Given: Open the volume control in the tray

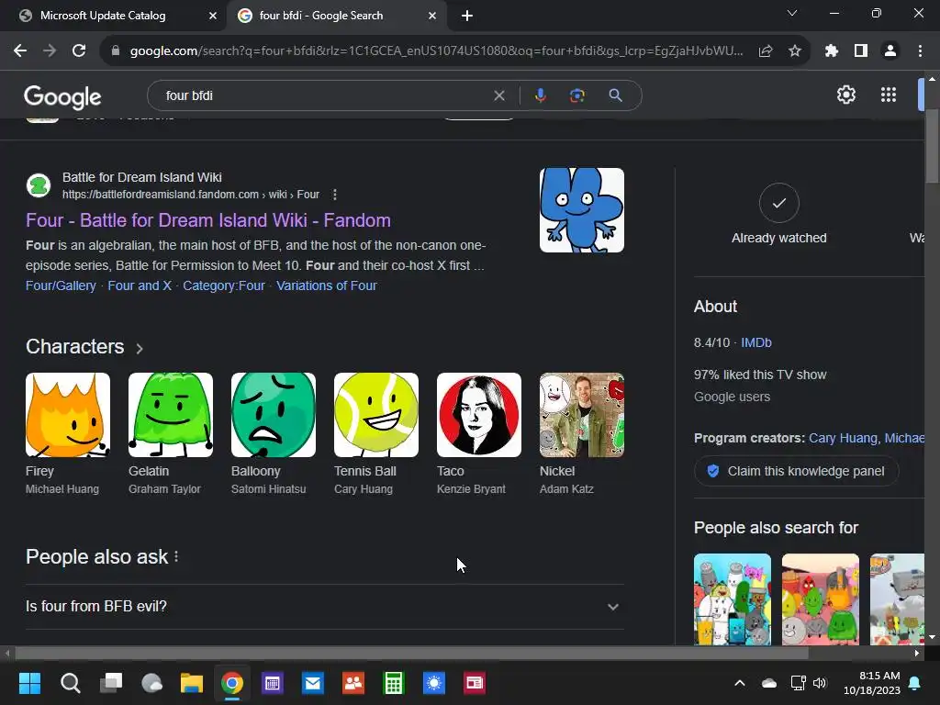Looking at the screenshot, I should (x=820, y=683).
